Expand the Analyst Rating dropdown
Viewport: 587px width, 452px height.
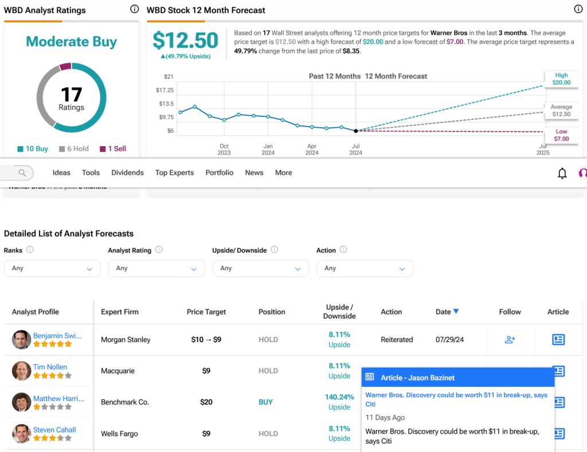tap(156, 268)
